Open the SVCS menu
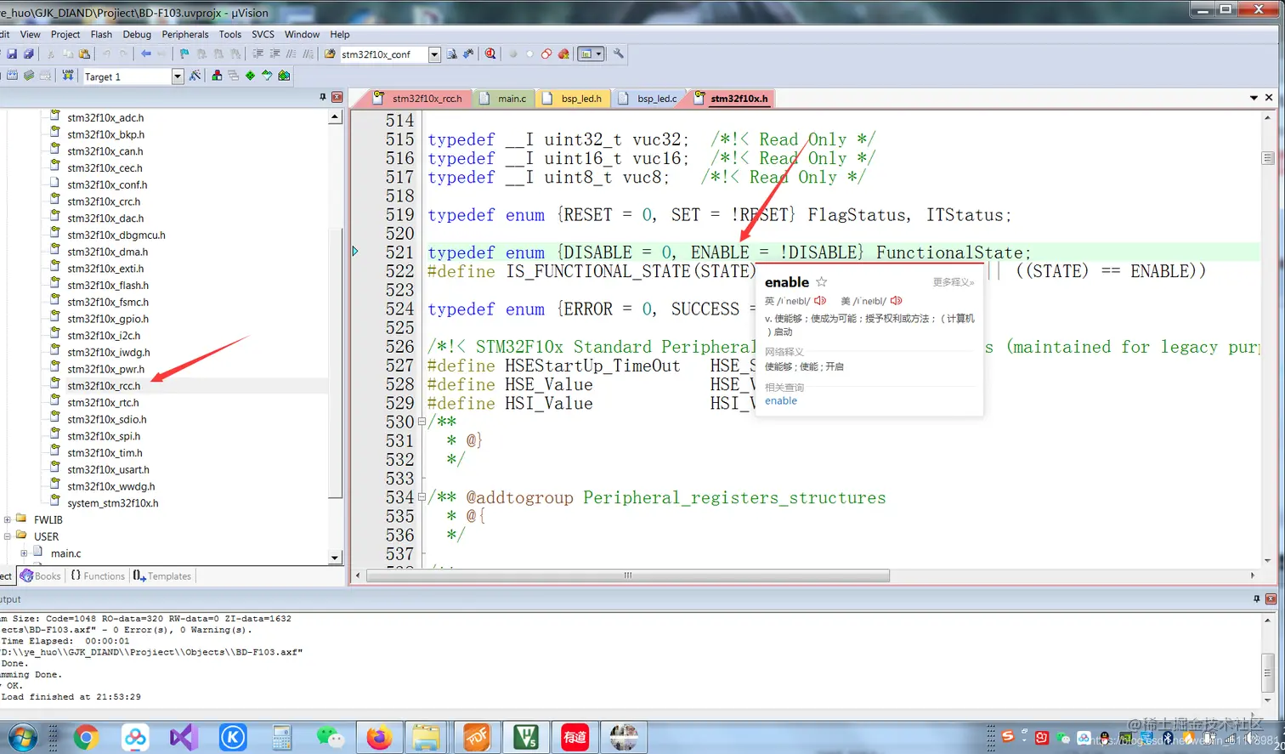This screenshot has height=754, width=1285. tap(263, 34)
